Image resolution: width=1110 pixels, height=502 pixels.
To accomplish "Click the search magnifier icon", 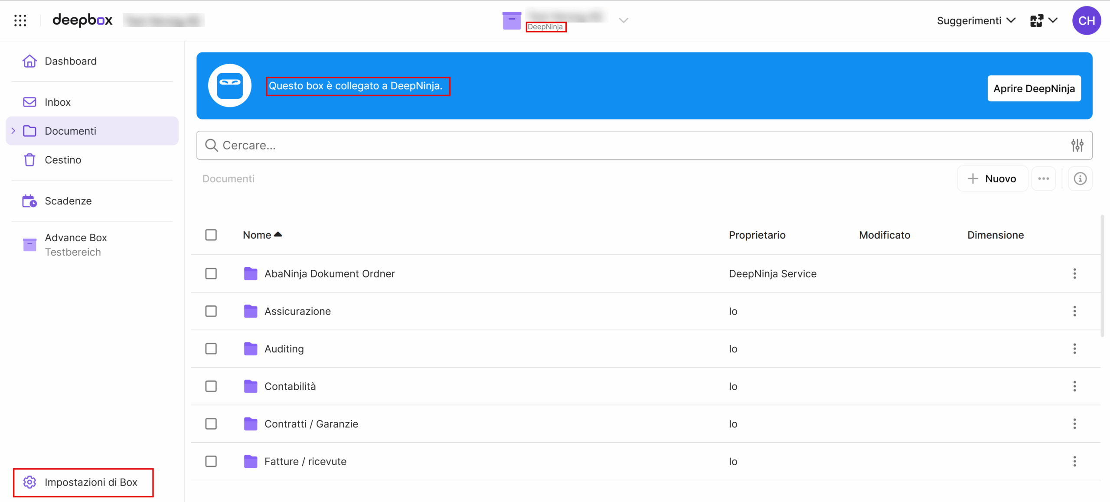I will (x=212, y=145).
